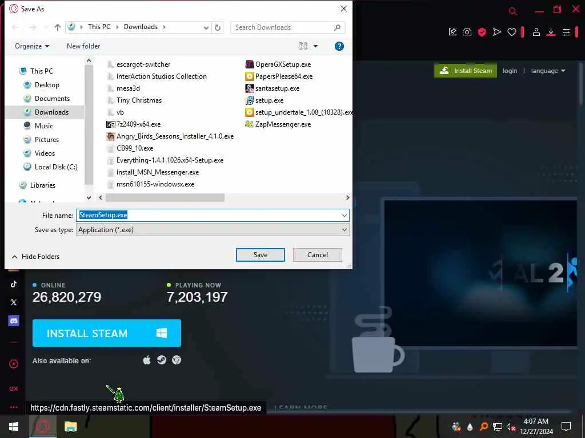
Task: Select This PC in the navigation pane
Action: point(41,71)
